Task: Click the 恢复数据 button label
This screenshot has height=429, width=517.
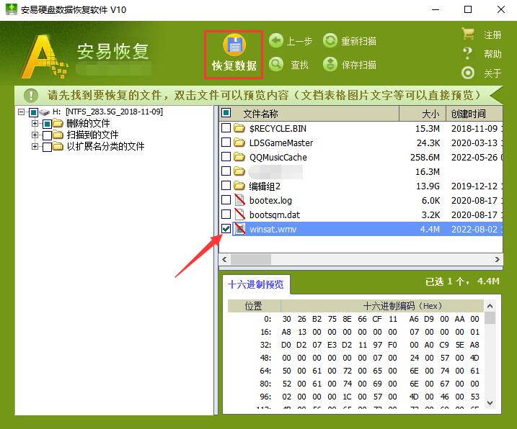Action: point(234,66)
